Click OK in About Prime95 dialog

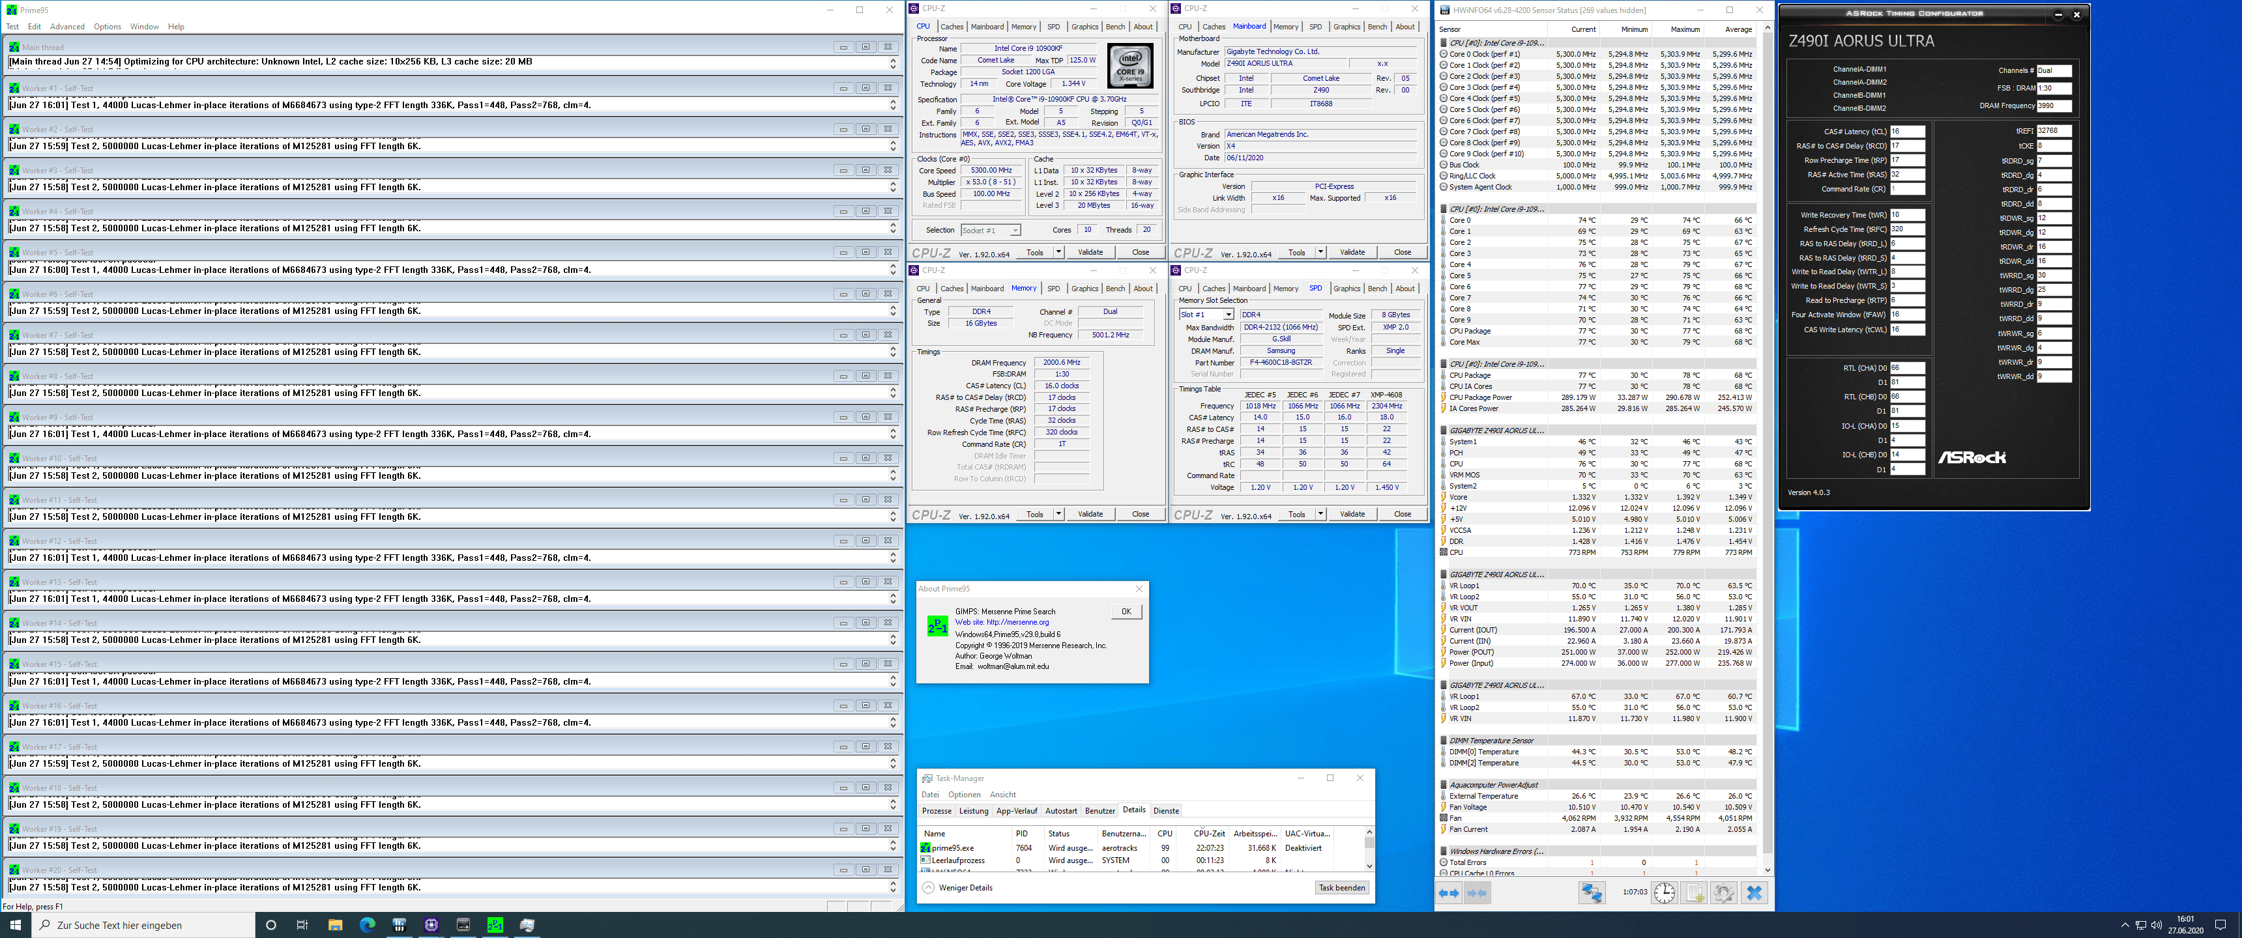point(1126,612)
